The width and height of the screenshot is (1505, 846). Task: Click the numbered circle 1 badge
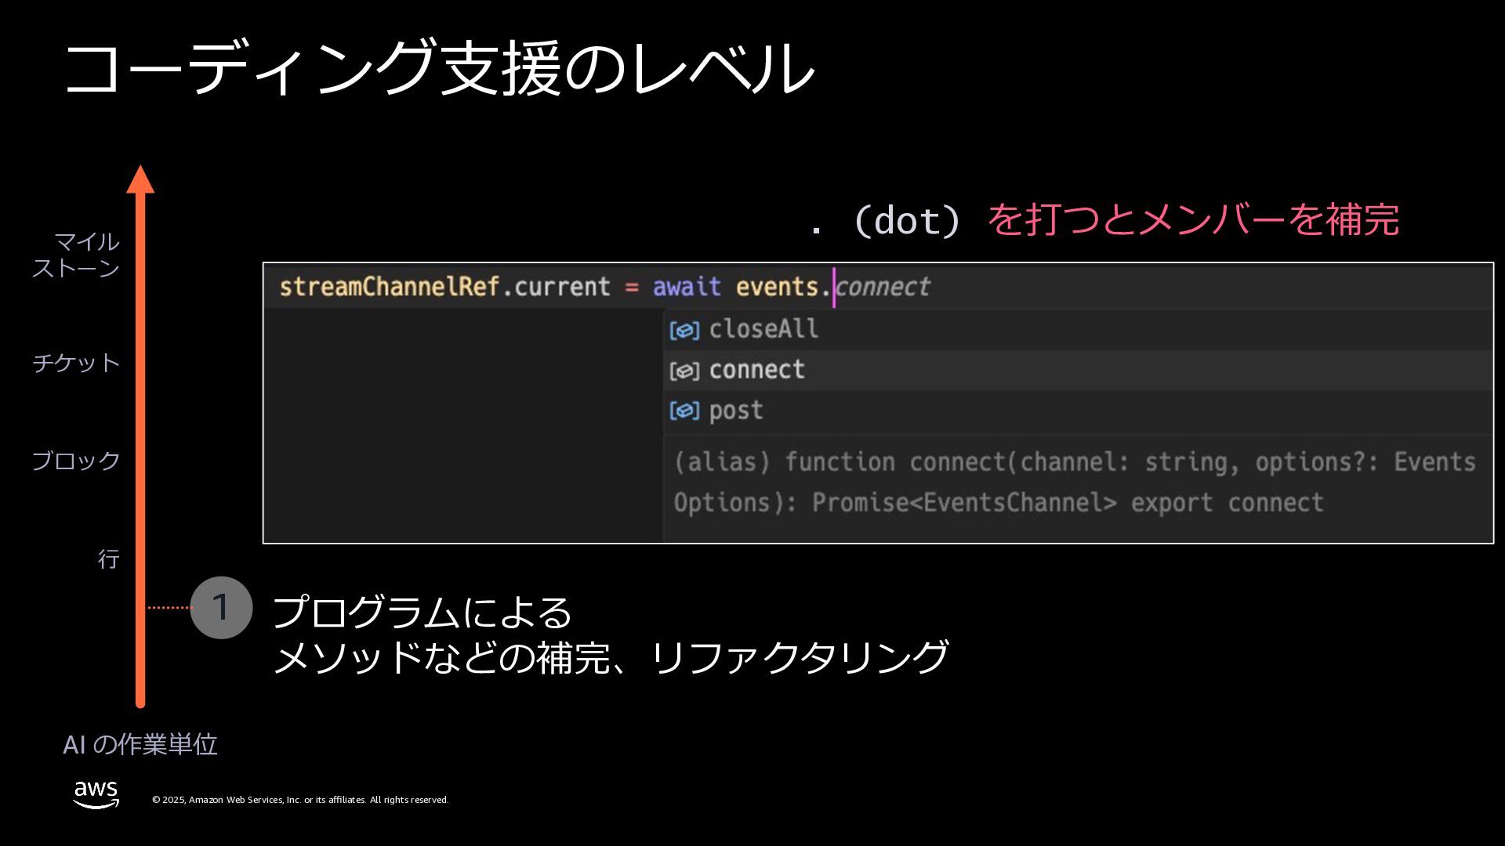(221, 608)
